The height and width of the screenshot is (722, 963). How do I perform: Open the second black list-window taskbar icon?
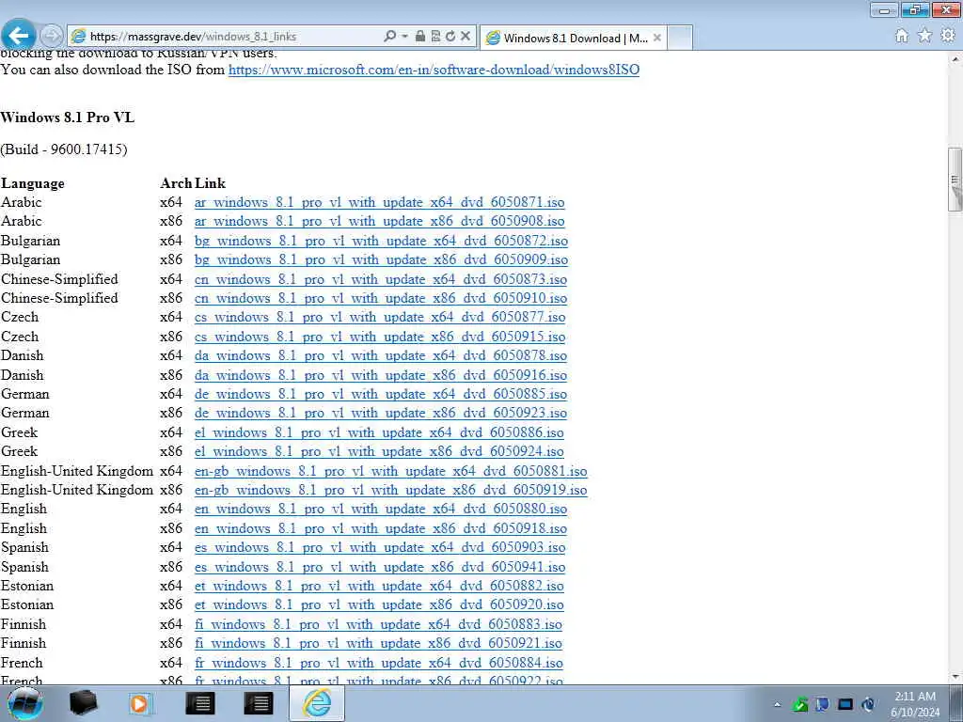(x=258, y=703)
